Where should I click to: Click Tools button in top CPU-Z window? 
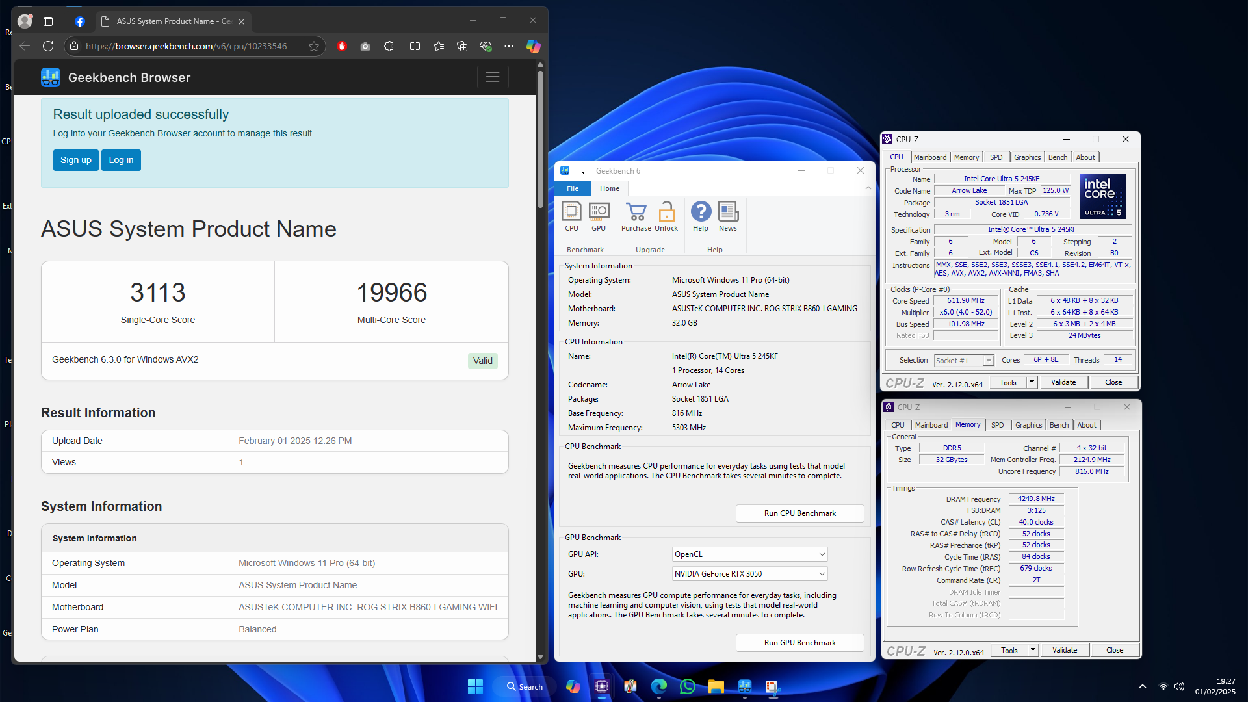1008,382
